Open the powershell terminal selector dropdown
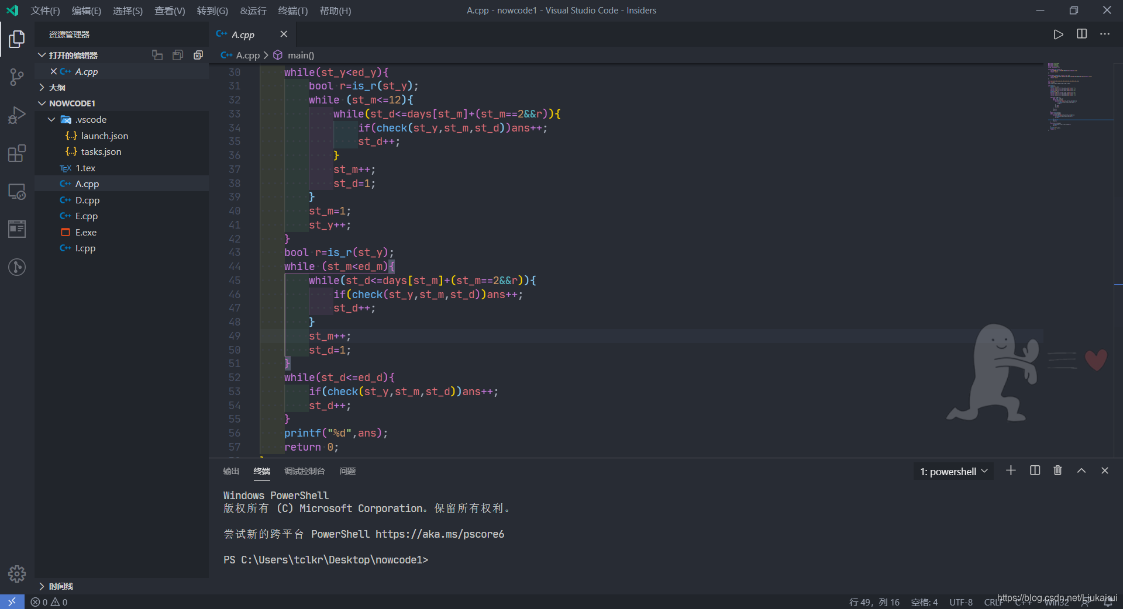1123x609 pixels. (x=953, y=471)
